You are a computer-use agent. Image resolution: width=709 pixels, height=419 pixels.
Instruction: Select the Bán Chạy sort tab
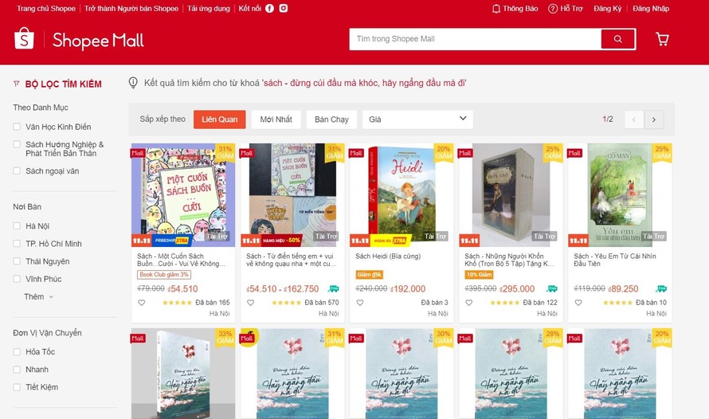coord(332,119)
